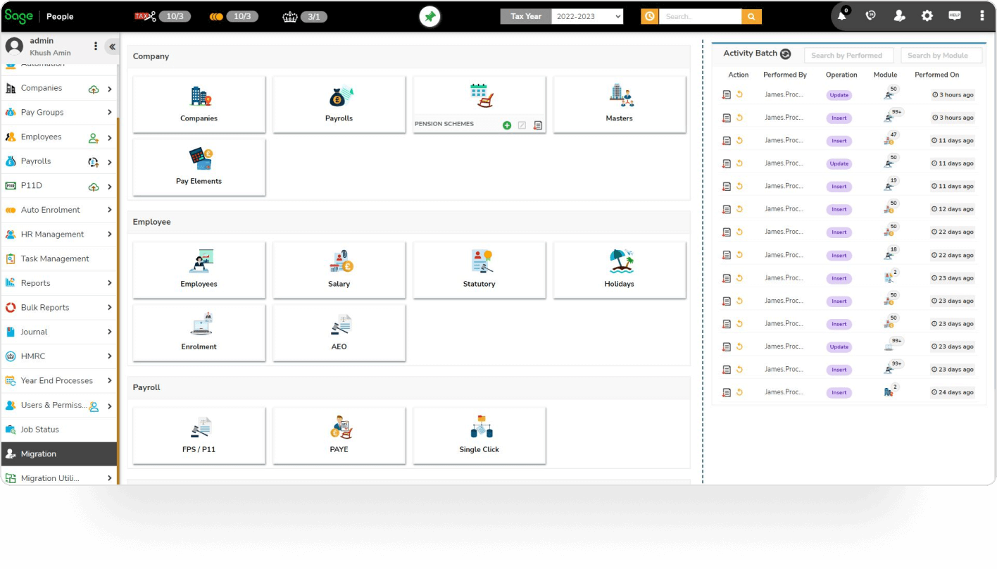This screenshot has width=997, height=569.
Task: Collapse the left sidebar with double-chevron
Action: 112,46
